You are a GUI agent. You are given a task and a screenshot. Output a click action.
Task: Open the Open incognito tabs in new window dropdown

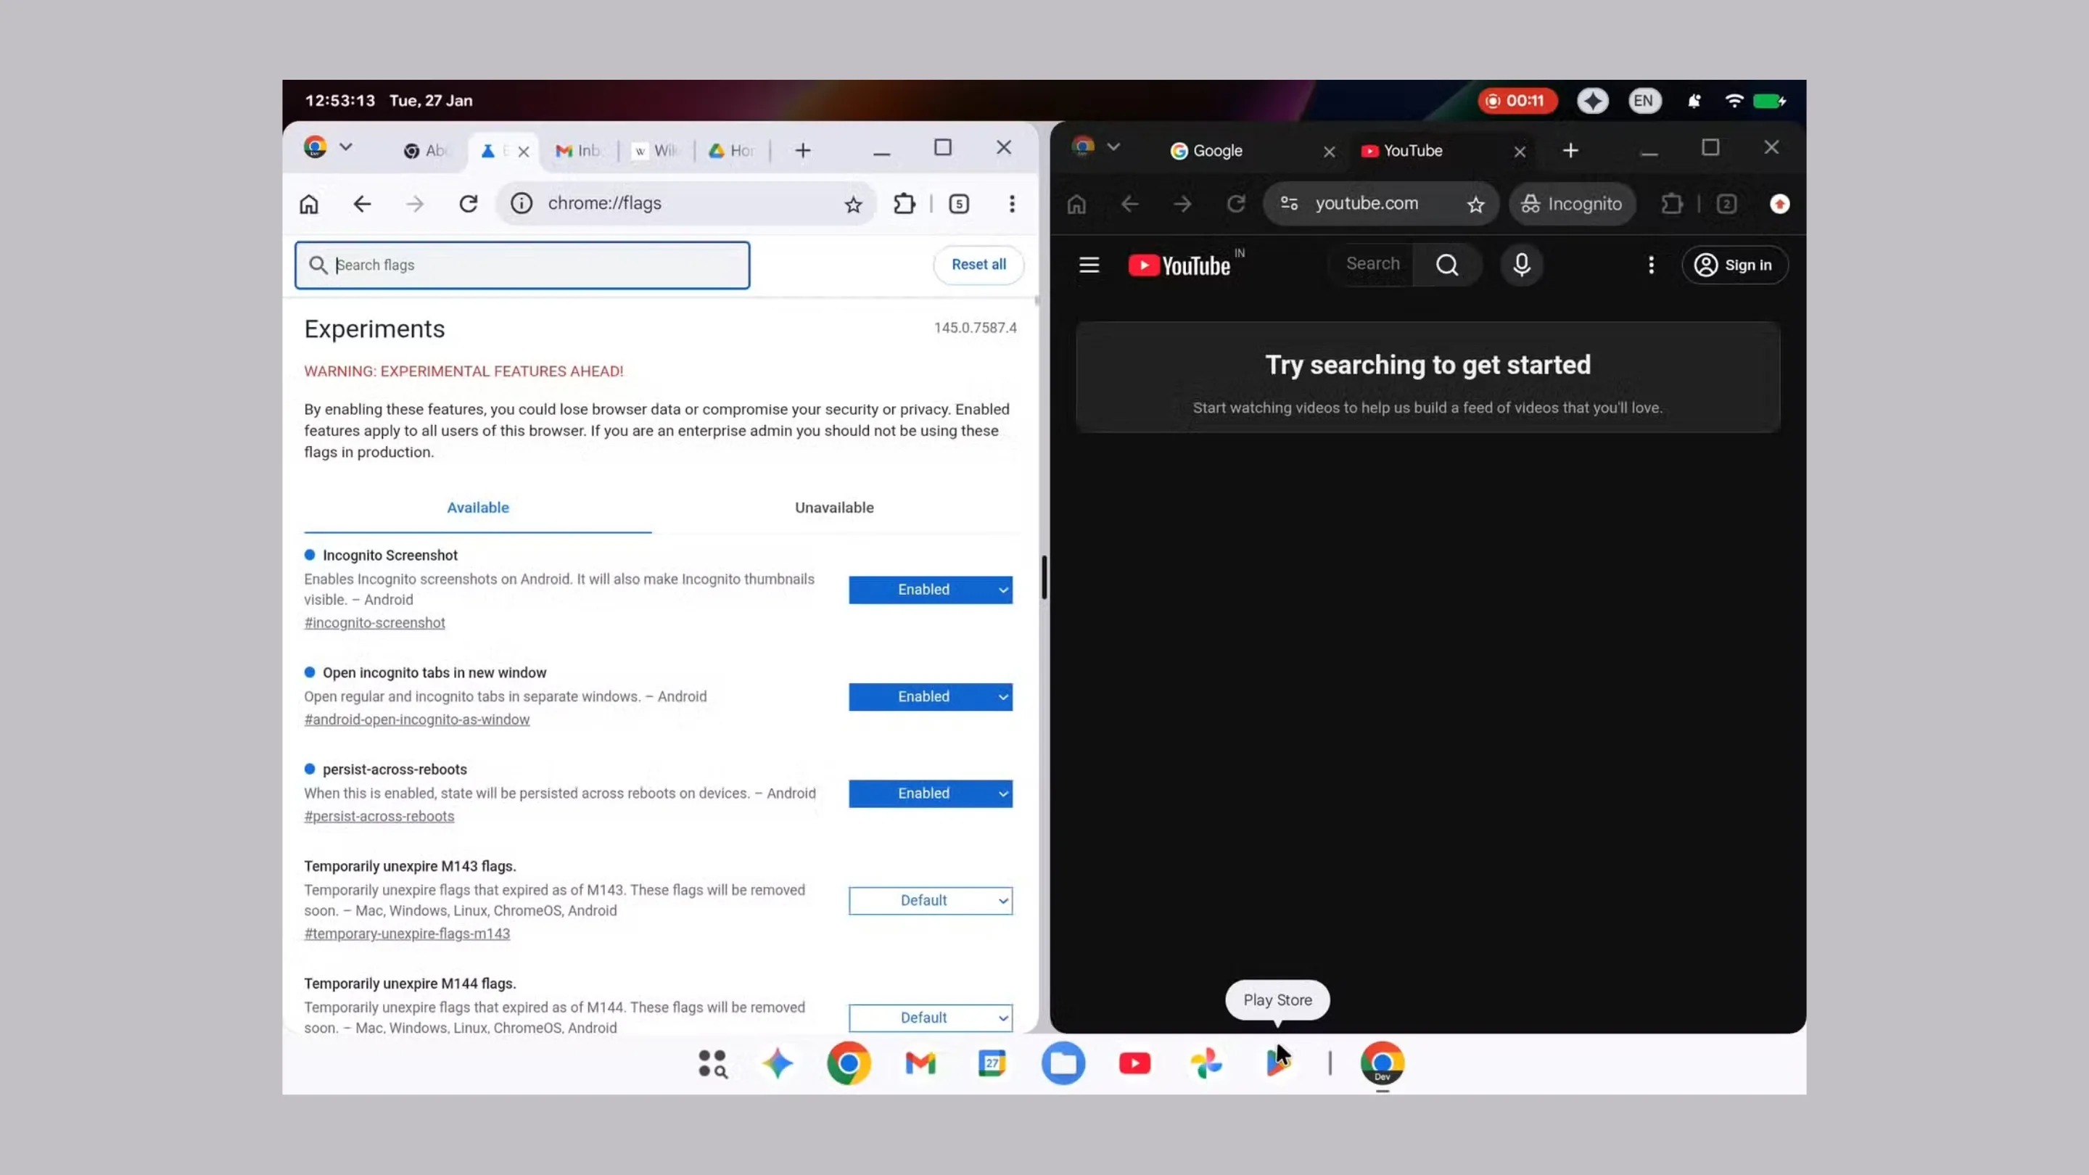tap(930, 696)
